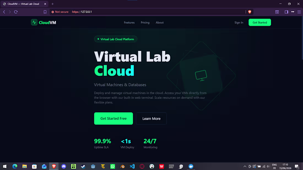Screen dimensions: 303x170
Task: Toggle the browser sidebar panel icon
Action: [286, 12]
